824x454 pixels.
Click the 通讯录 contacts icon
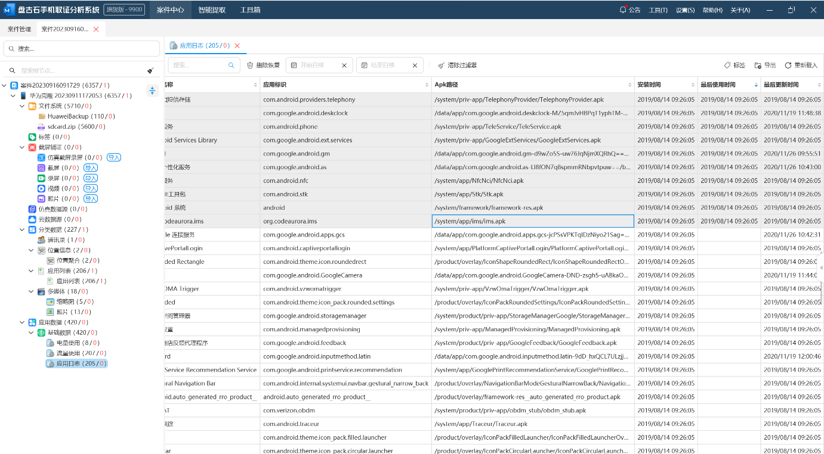click(42, 240)
